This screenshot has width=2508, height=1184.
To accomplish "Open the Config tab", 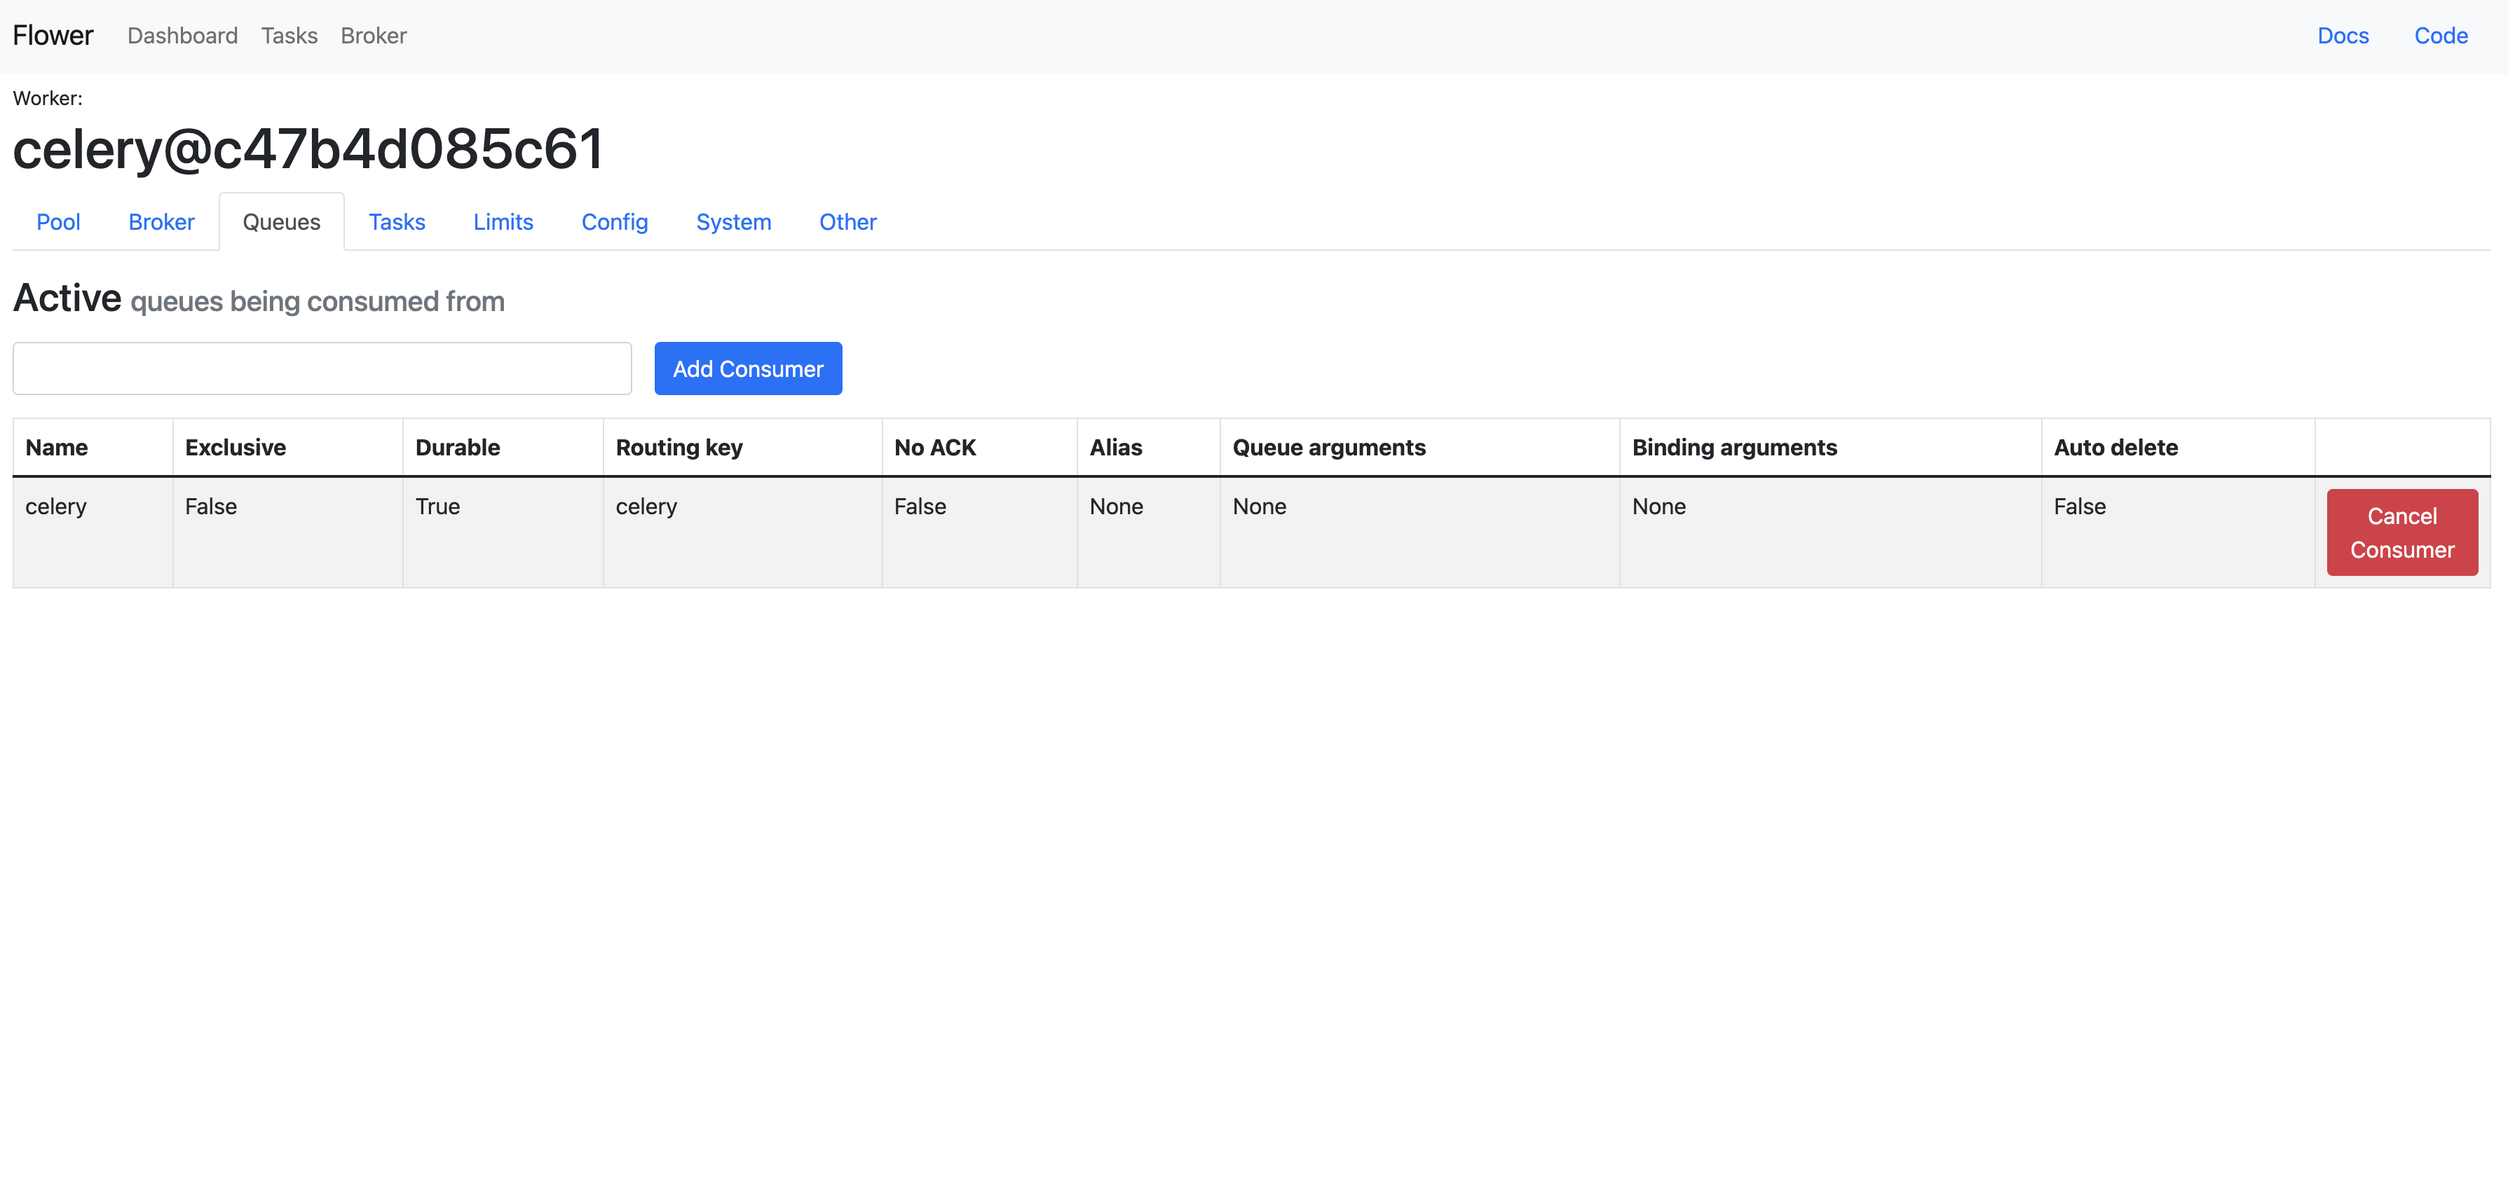I will point(614,222).
